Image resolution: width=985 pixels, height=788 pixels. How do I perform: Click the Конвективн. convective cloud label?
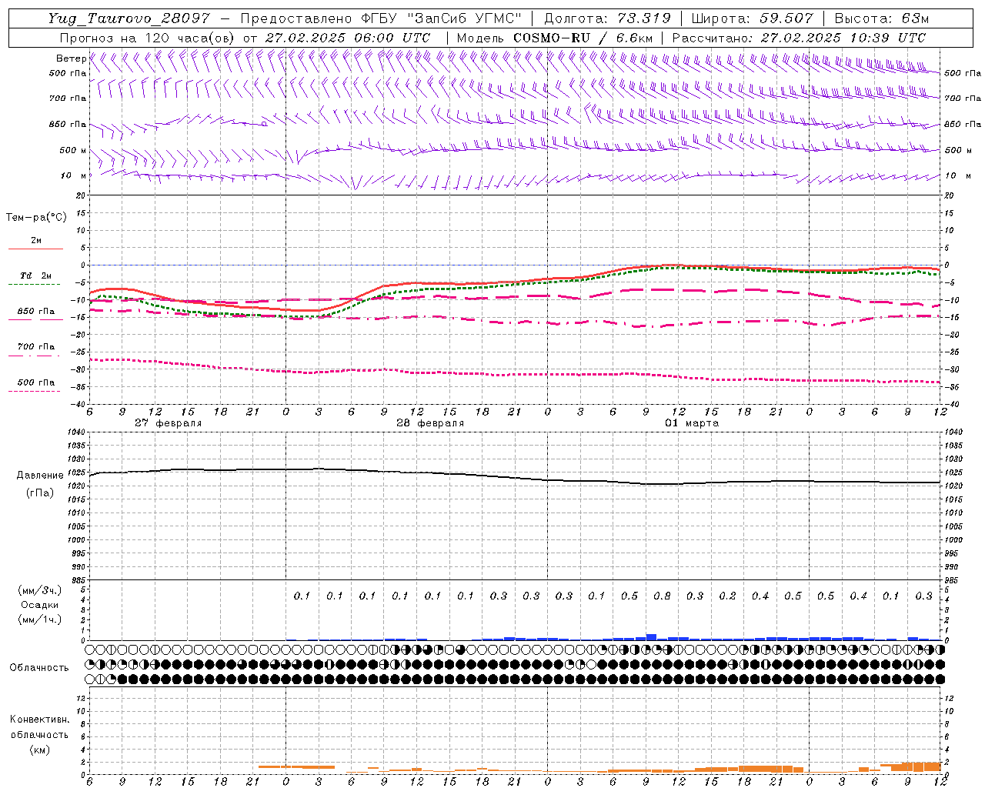(39, 720)
